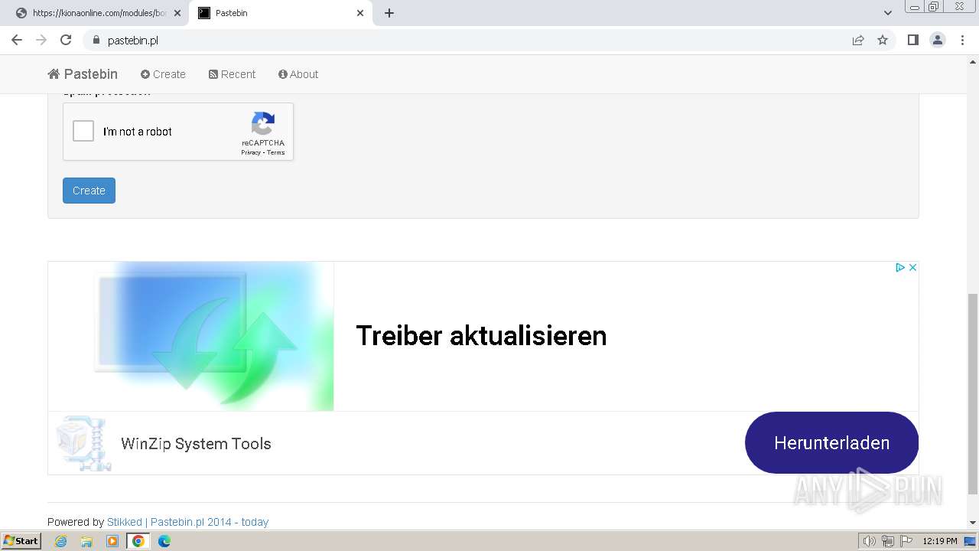Screen dimensions: 979x551
Task: Click the AdChoices triangle icon
Action: point(900,267)
